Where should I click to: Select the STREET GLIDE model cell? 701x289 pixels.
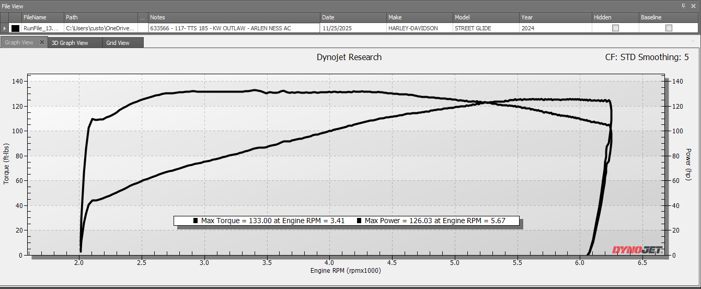486,28
